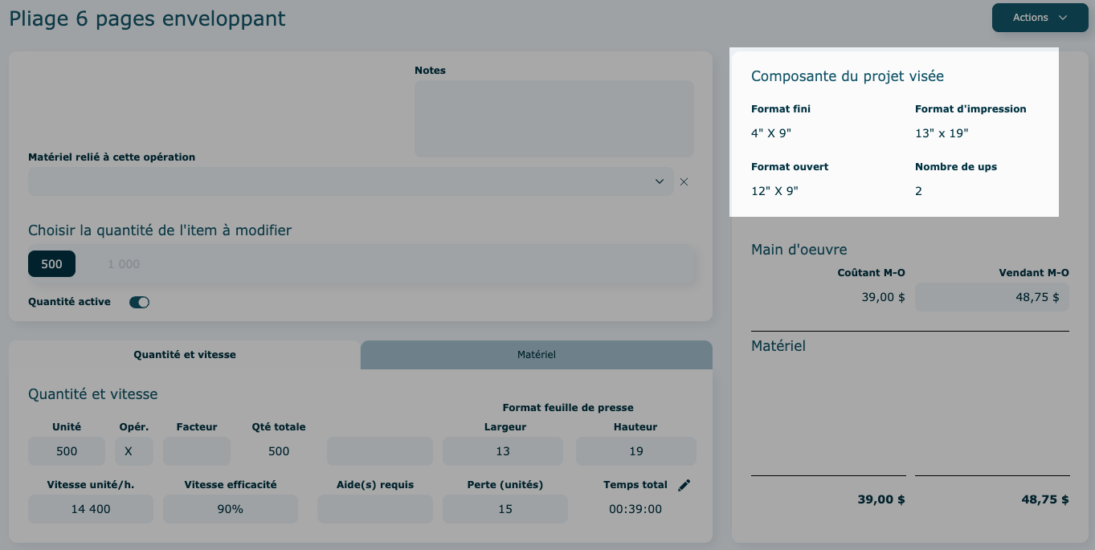Click the Vitesse efficacité field
The height and width of the screenshot is (550, 1095).
(x=230, y=509)
